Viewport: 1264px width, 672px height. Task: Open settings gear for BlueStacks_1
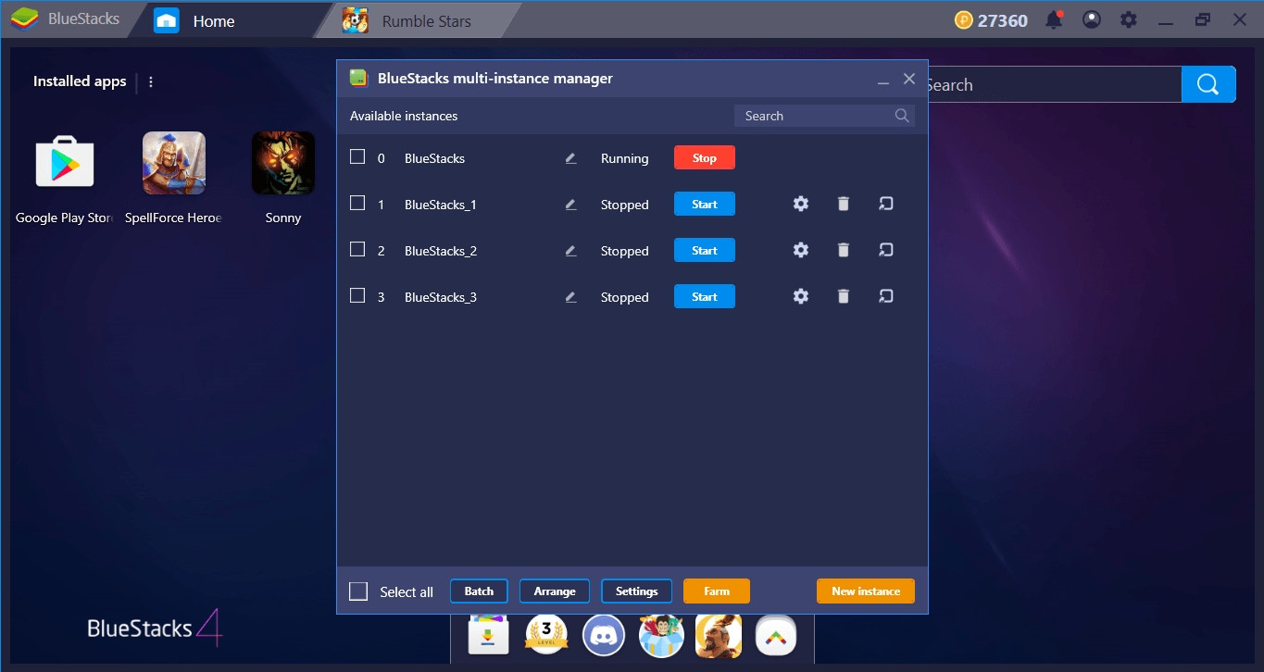(x=801, y=204)
